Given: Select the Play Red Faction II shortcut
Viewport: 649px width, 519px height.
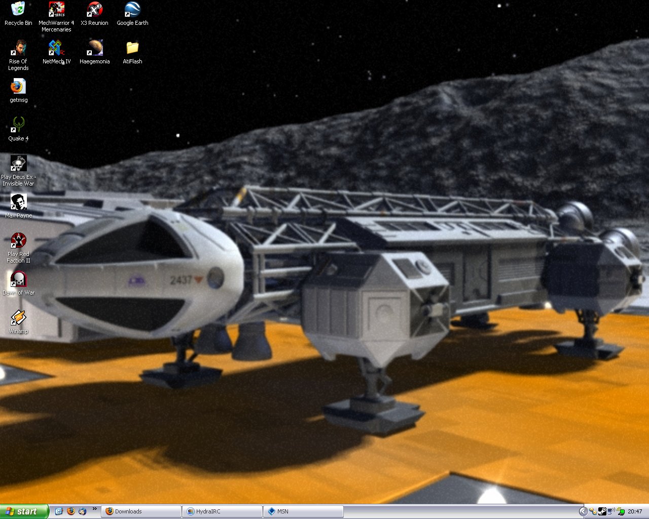Looking at the screenshot, I should [18, 248].
